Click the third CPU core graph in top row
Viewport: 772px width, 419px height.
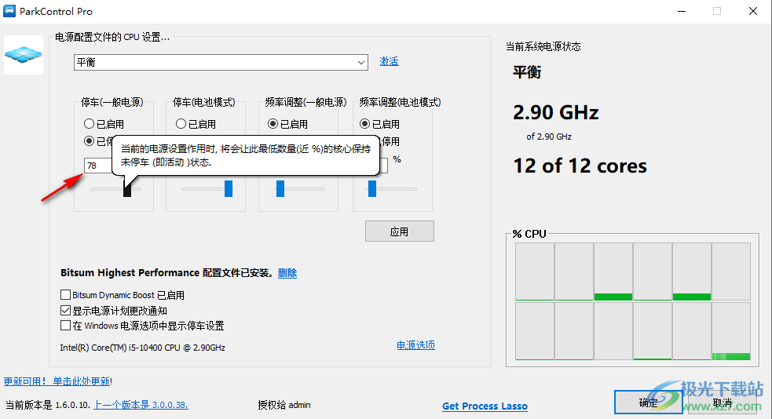(613, 271)
